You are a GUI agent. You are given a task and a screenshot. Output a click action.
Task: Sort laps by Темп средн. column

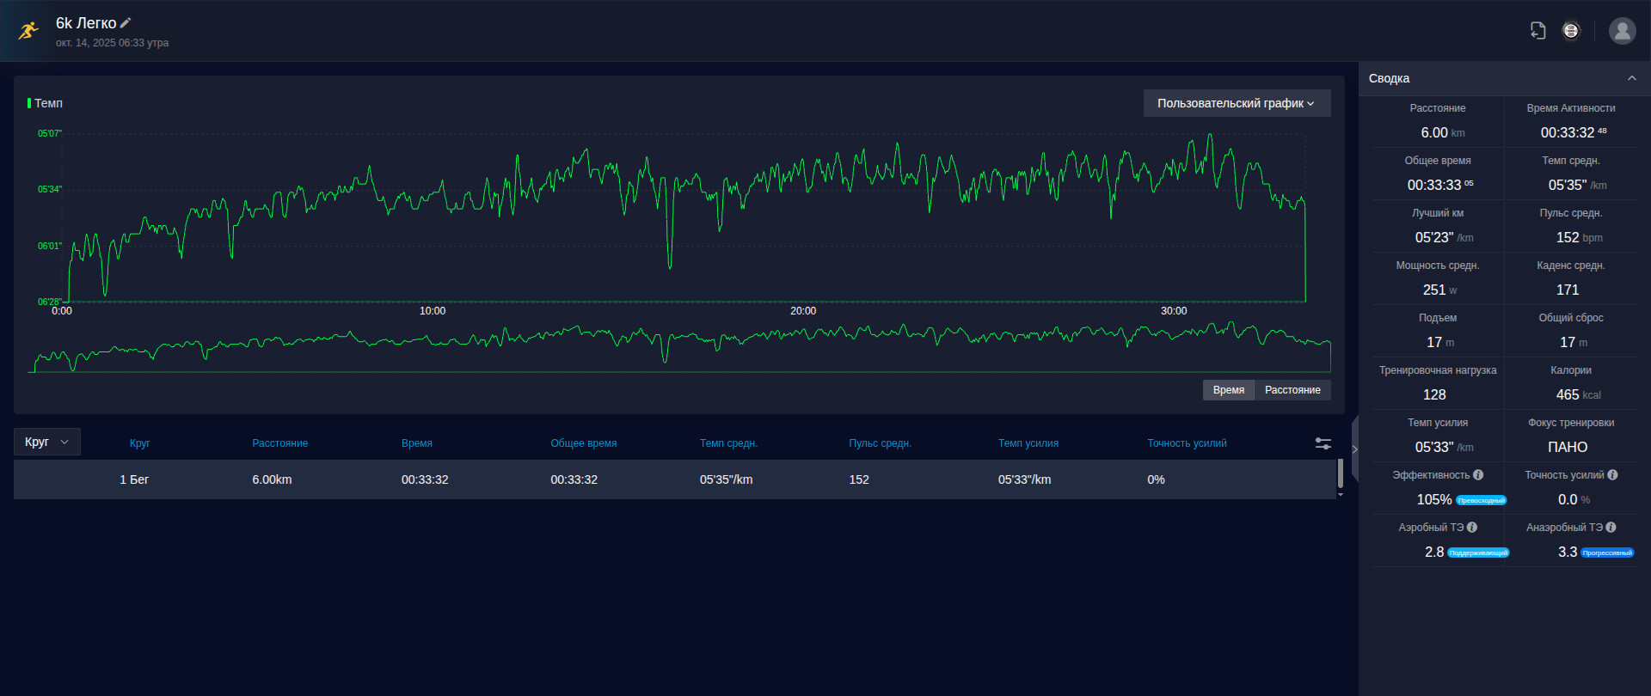pyautogui.click(x=728, y=443)
